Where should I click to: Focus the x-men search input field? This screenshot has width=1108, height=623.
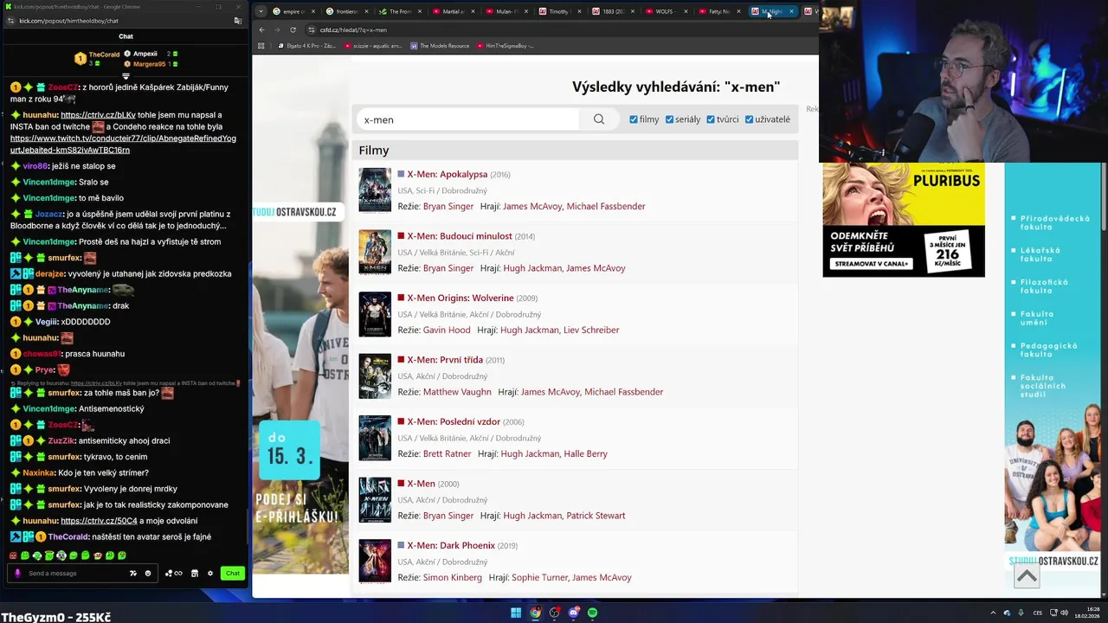(468, 119)
